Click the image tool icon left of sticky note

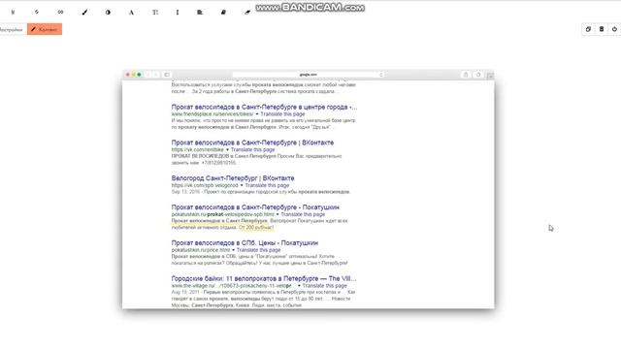(x=200, y=13)
